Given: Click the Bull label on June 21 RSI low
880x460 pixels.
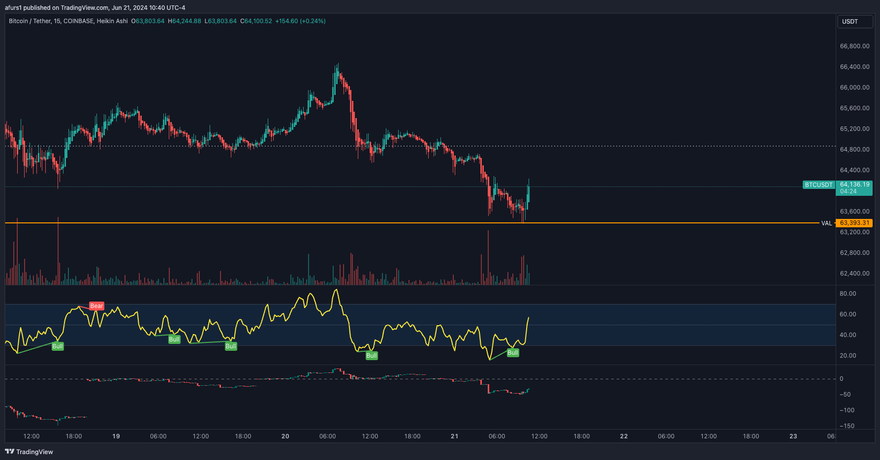Looking at the screenshot, I should [513, 353].
